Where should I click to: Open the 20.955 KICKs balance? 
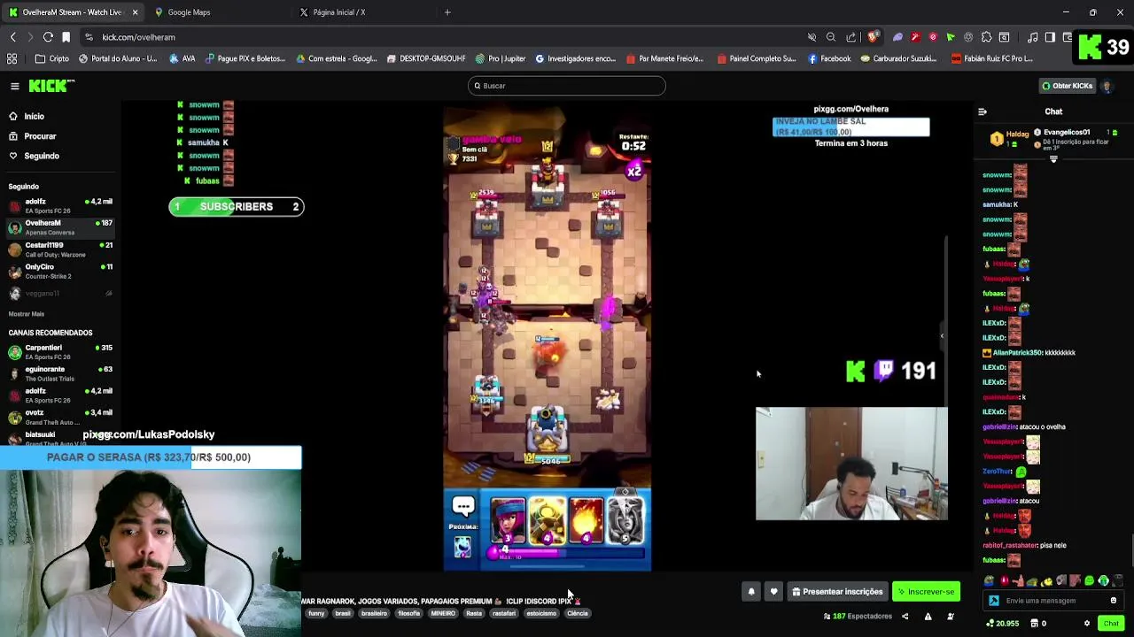pos(1003,624)
